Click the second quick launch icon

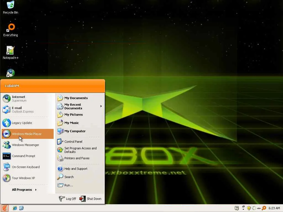click(x=21, y=208)
